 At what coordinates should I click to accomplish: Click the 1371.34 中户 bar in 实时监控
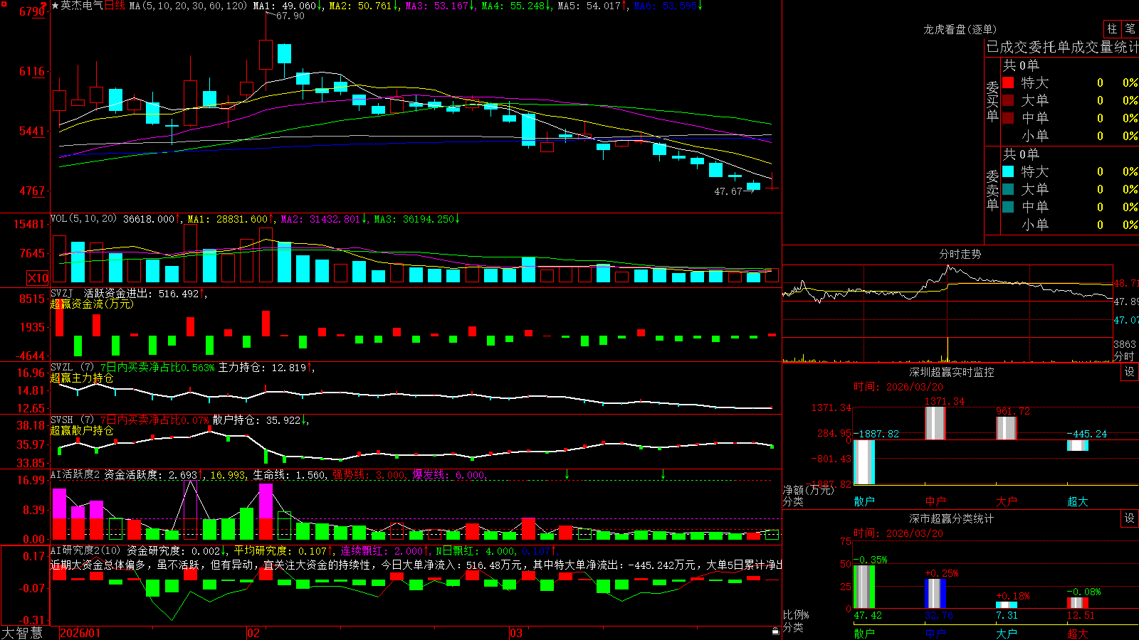click(935, 423)
